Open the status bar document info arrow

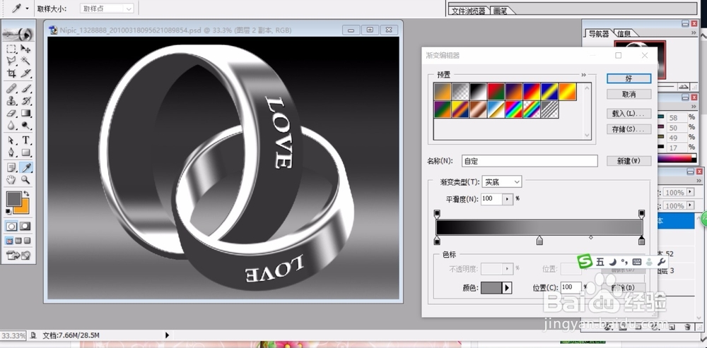tap(168, 335)
